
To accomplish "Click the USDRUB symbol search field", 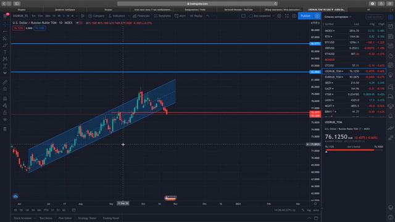I will [x=20, y=16].
